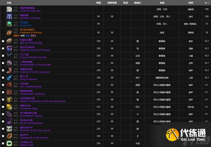Image resolution: width=211 pixels, height=147 pixels.
Task: Select the 掉落、任务、商人 source cell
Action: (162, 17)
